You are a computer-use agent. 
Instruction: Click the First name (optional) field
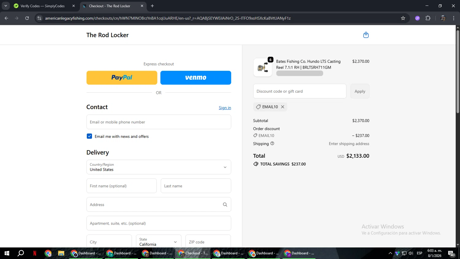pos(121,186)
